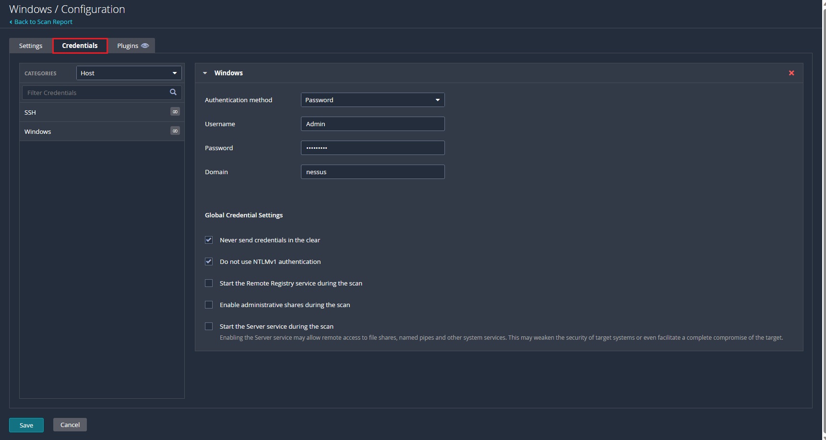Viewport: 826px width, 440px height.
Task: Open the Plugins tab
Action: [x=128, y=45]
